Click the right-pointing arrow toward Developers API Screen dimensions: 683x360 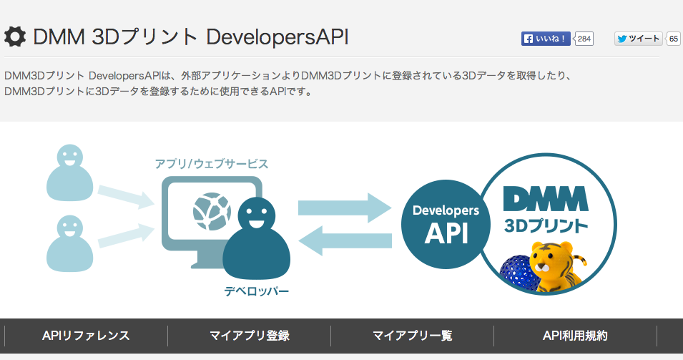345,208
